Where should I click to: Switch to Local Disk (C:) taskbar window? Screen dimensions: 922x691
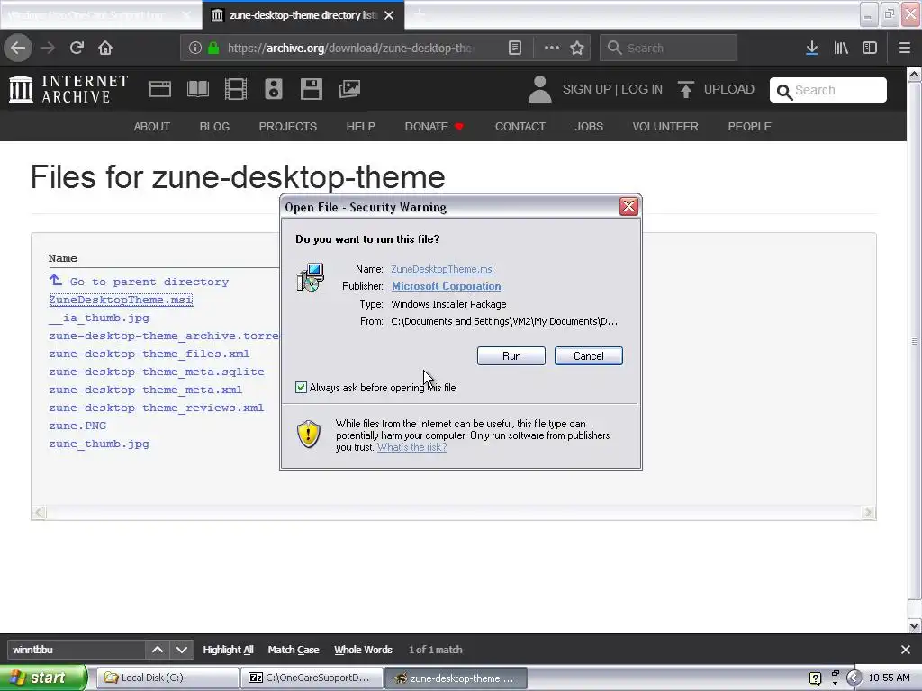coord(167,678)
